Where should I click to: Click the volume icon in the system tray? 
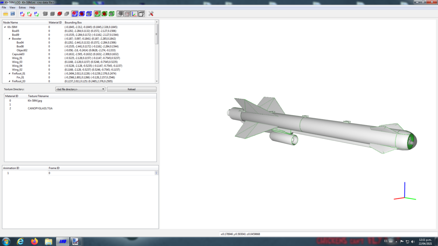(413, 242)
